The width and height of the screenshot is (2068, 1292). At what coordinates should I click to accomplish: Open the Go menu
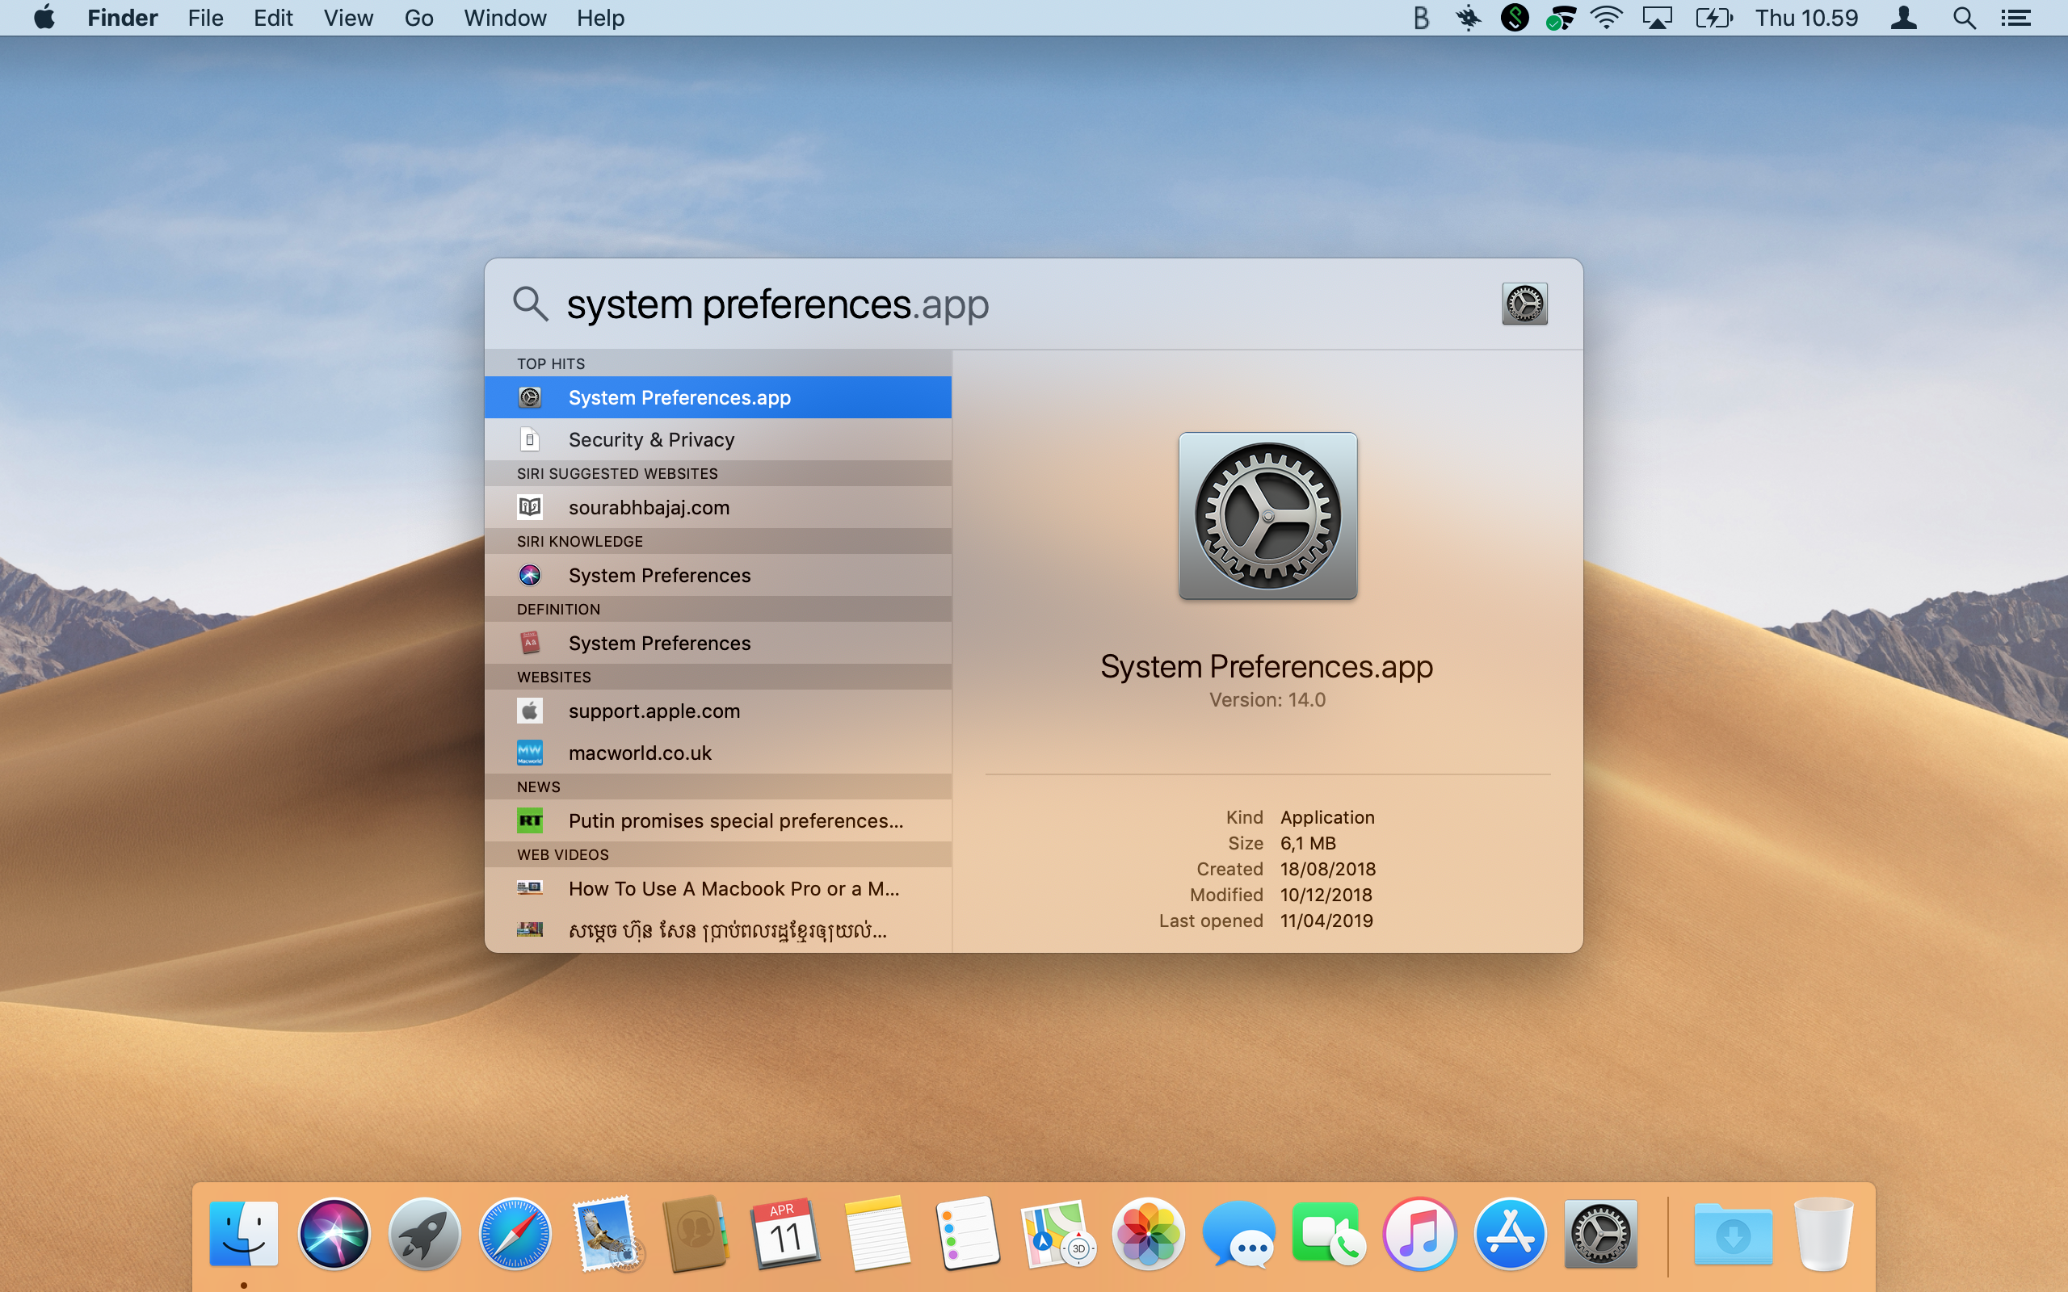[x=418, y=18]
